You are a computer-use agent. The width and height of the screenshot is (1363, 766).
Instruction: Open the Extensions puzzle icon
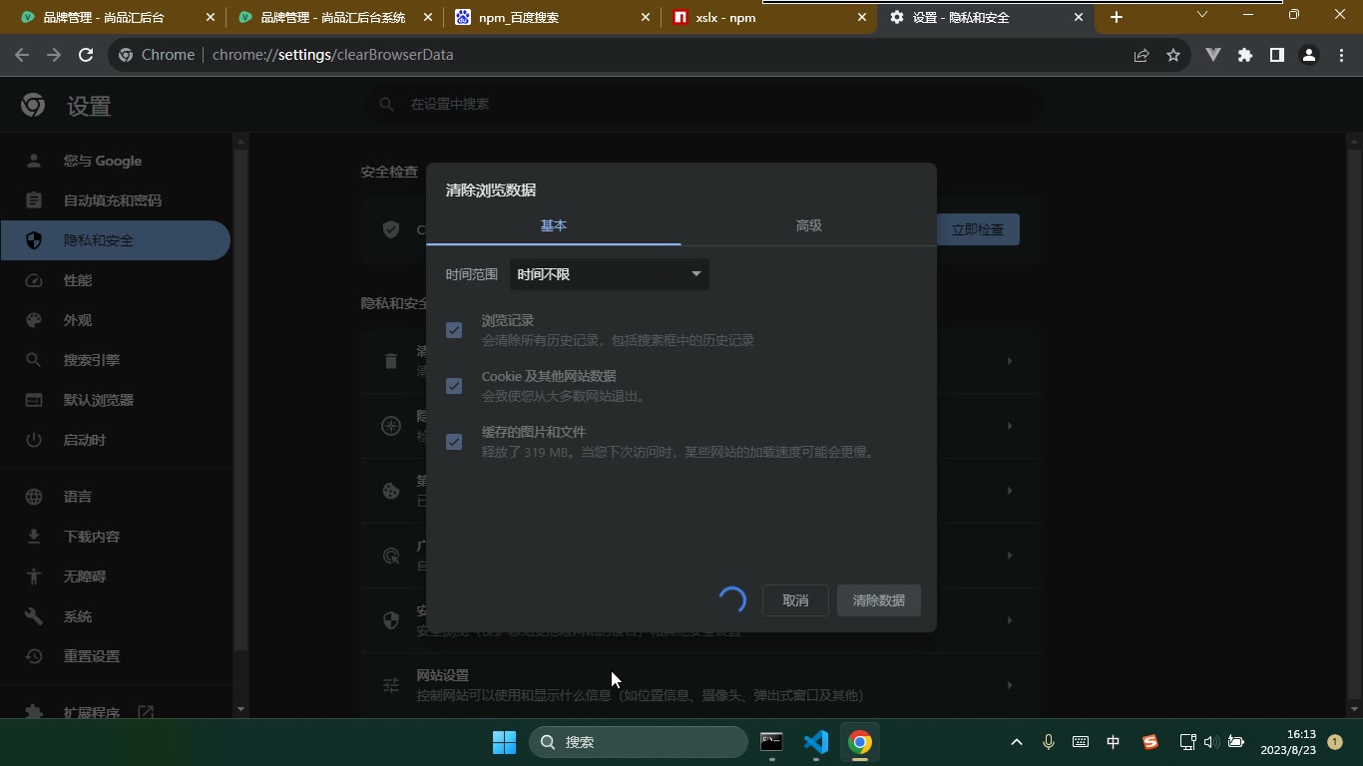(1245, 55)
